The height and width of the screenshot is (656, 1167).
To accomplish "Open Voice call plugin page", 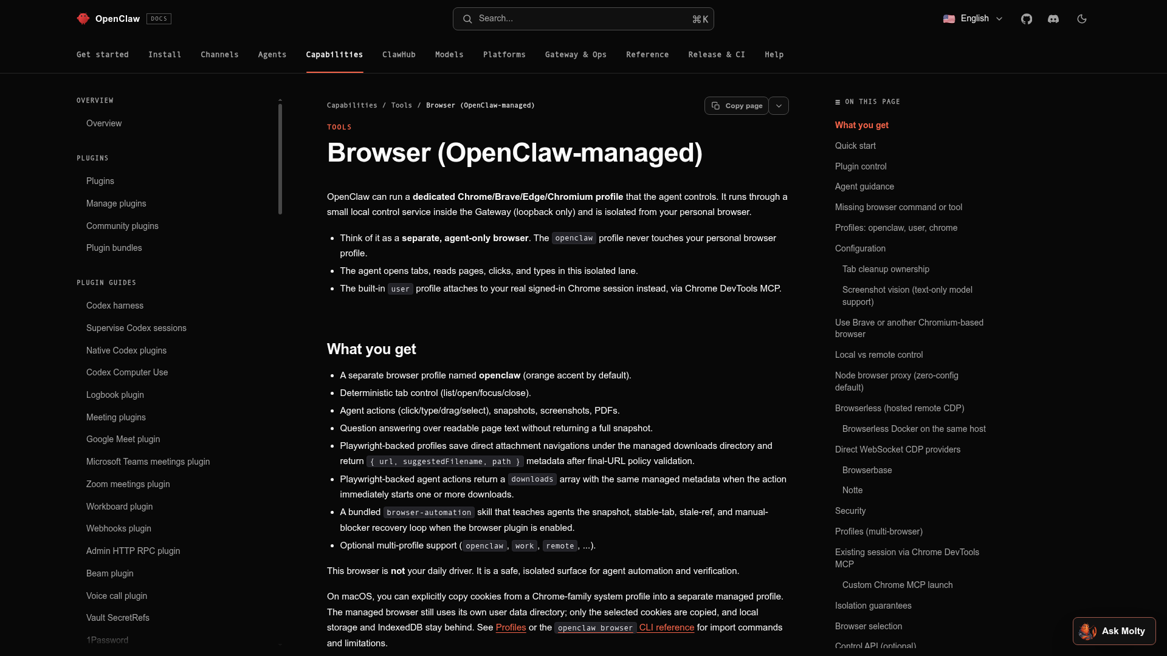I will pyautogui.click(x=117, y=596).
